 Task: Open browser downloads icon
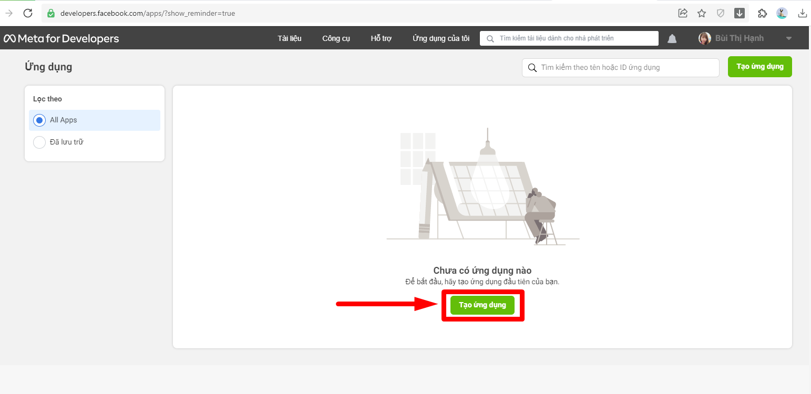802,13
